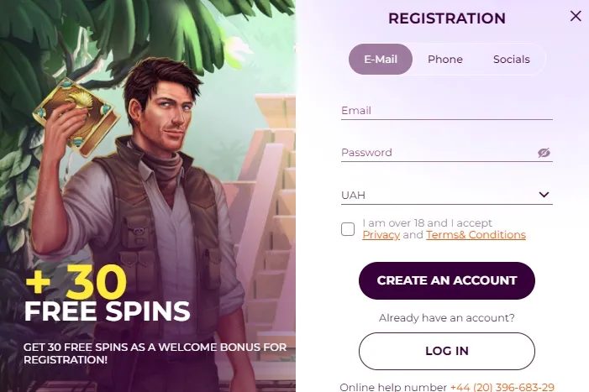
Task: Close the registration dialog
Action: [576, 16]
